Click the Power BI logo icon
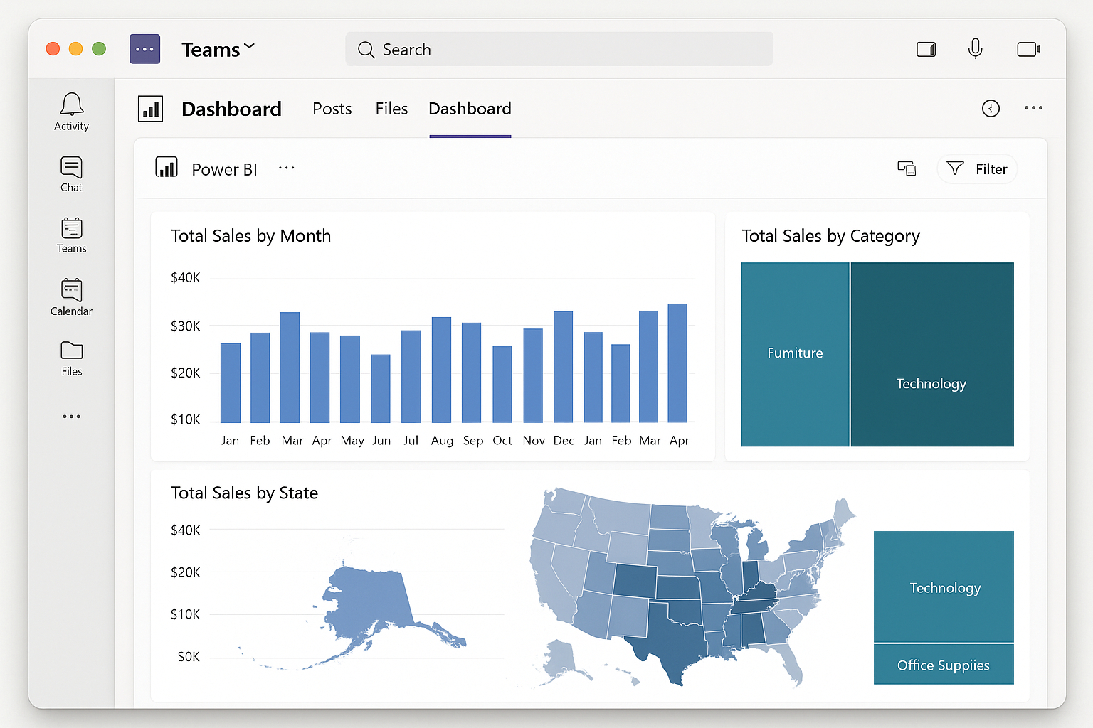1093x728 pixels. pos(166,168)
